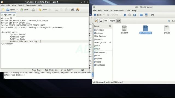Open the gedit Documents menu
The width and height of the screenshot is (175, 98).
(31, 5)
